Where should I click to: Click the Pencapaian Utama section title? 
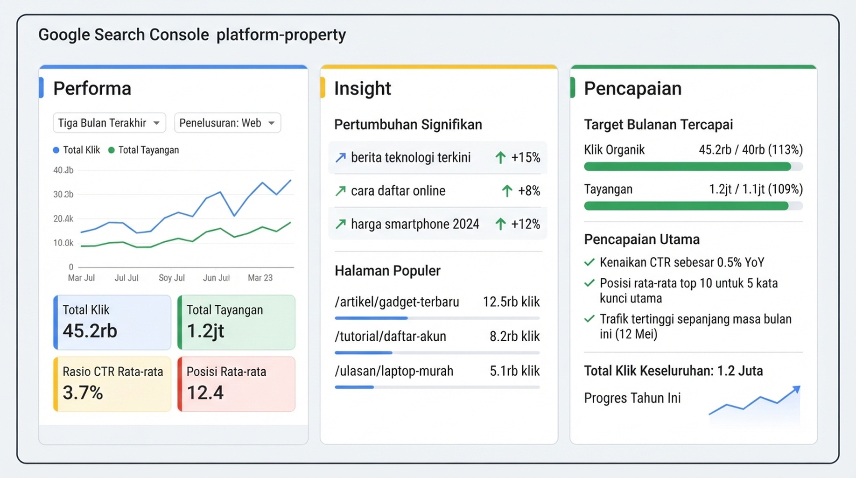pyautogui.click(x=642, y=239)
